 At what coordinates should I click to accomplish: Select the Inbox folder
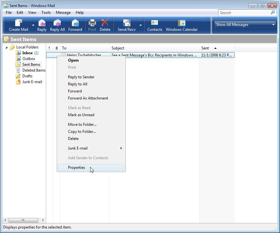(28, 53)
